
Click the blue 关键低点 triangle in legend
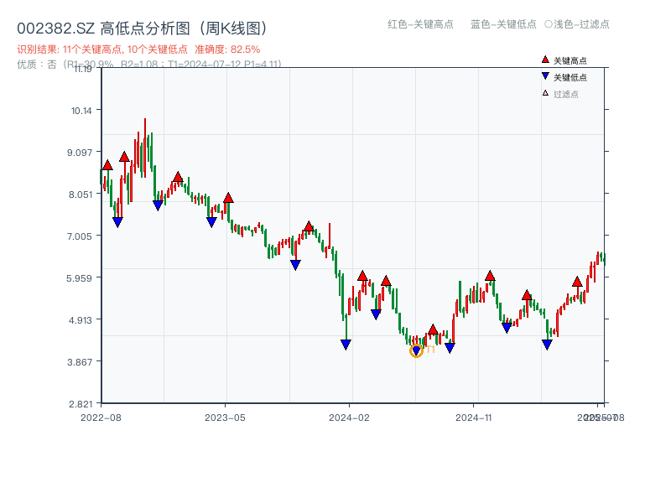point(545,77)
